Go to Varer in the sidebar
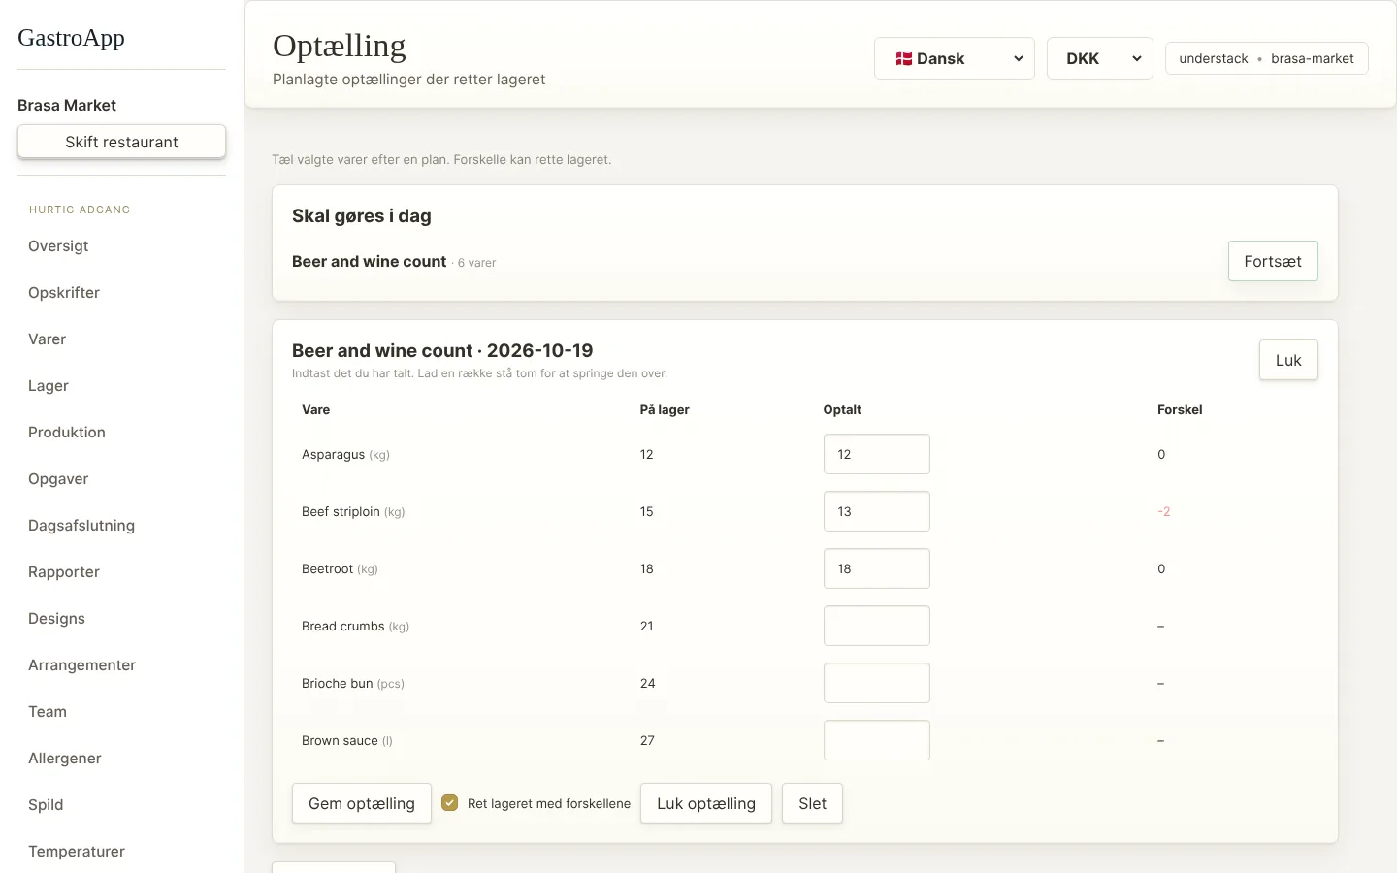 (48, 339)
